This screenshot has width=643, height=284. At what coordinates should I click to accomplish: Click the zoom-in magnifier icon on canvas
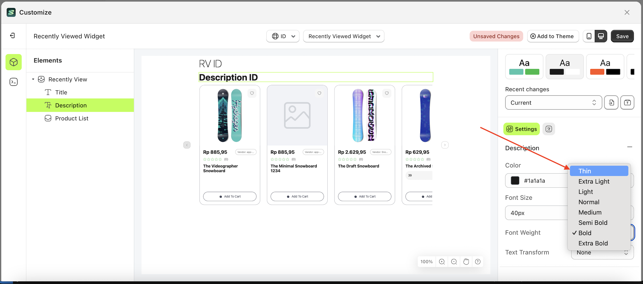click(x=442, y=261)
